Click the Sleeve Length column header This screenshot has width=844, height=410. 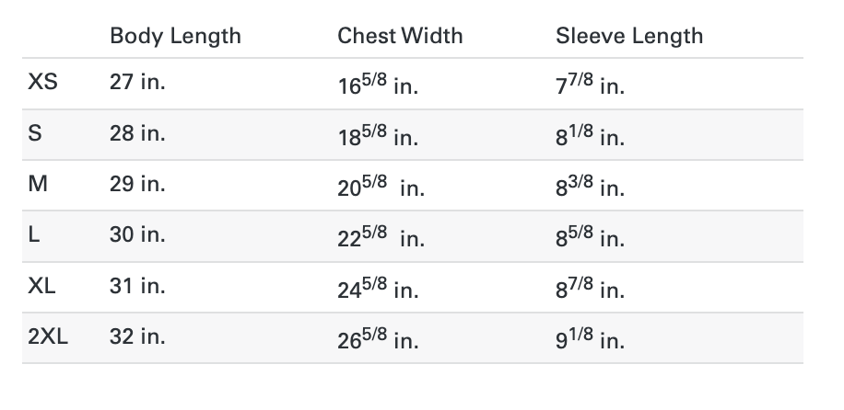click(x=629, y=36)
